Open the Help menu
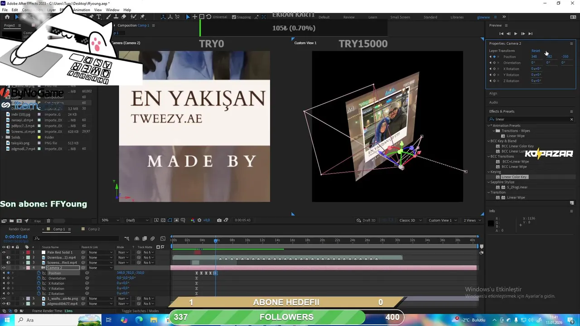Image resolution: width=580 pixels, height=326 pixels. click(127, 10)
